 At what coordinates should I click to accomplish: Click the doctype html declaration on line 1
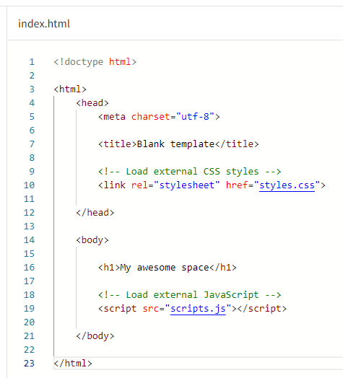pyautogui.click(x=95, y=62)
